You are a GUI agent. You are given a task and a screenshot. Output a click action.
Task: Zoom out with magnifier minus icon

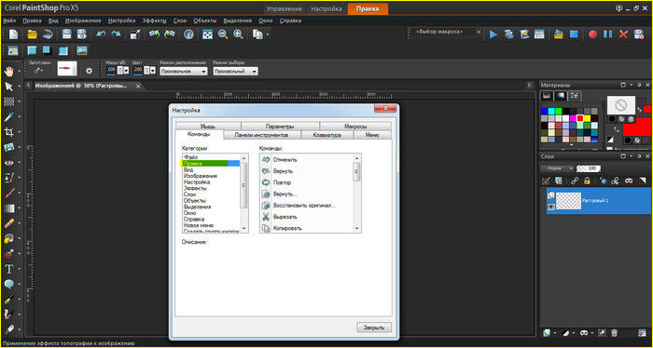223,34
